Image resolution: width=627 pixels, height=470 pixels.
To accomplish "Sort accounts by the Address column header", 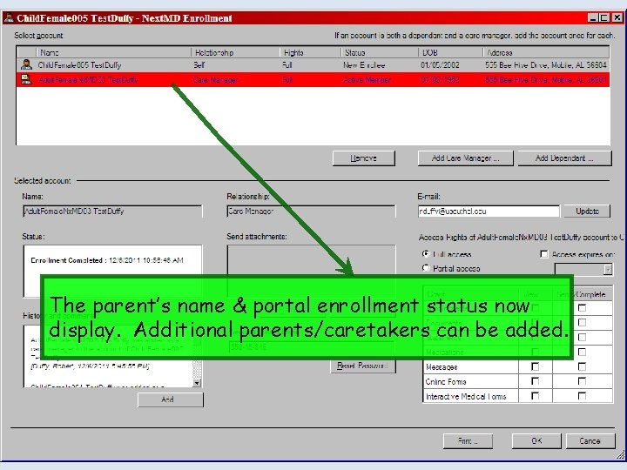I will (x=546, y=52).
